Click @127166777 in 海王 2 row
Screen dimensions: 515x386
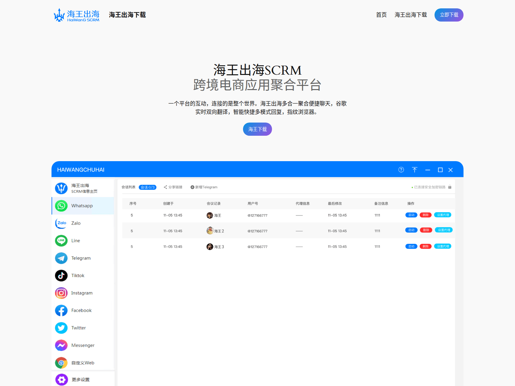pos(257,231)
